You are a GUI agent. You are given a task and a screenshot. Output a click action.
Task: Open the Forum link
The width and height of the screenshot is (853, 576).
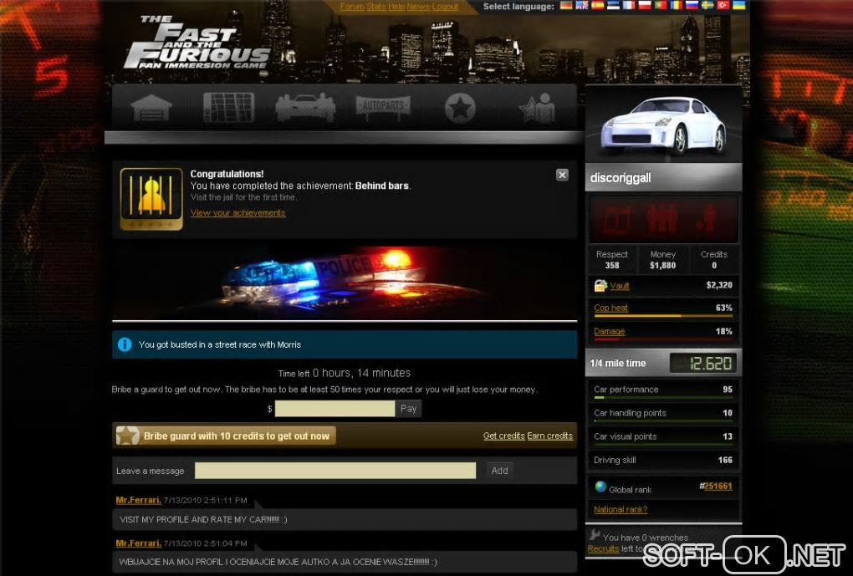[352, 7]
